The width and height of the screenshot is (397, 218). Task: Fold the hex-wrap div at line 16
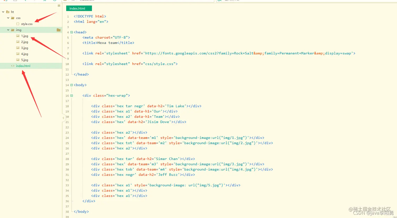pyautogui.click(x=71, y=96)
